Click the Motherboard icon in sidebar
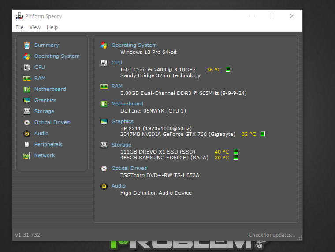 point(27,89)
